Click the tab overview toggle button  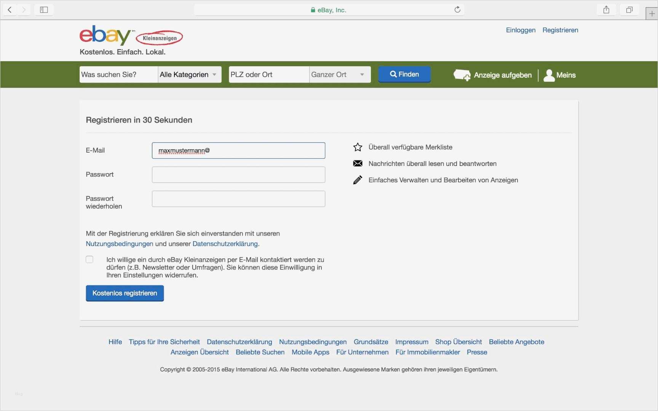tap(629, 10)
